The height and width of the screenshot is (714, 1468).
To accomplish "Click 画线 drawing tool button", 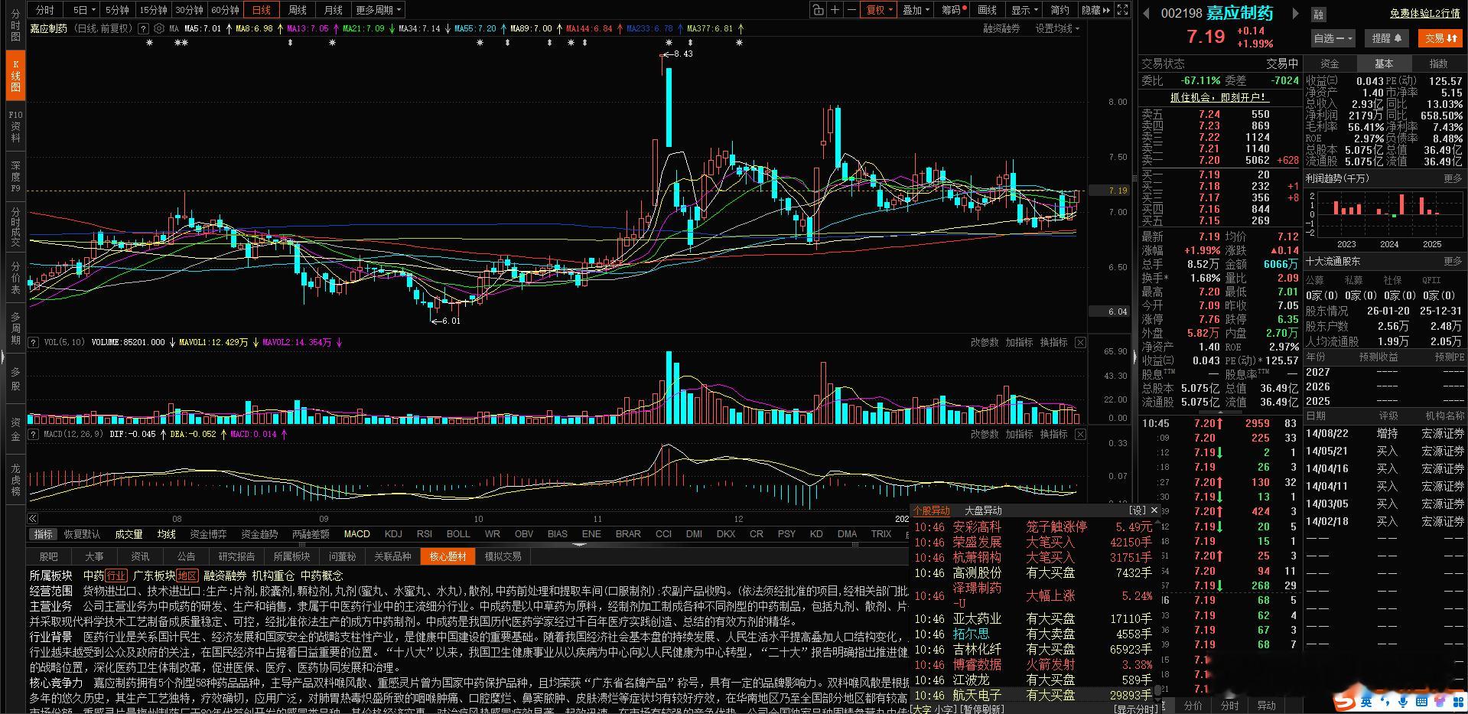I will (x=988, y=10).
